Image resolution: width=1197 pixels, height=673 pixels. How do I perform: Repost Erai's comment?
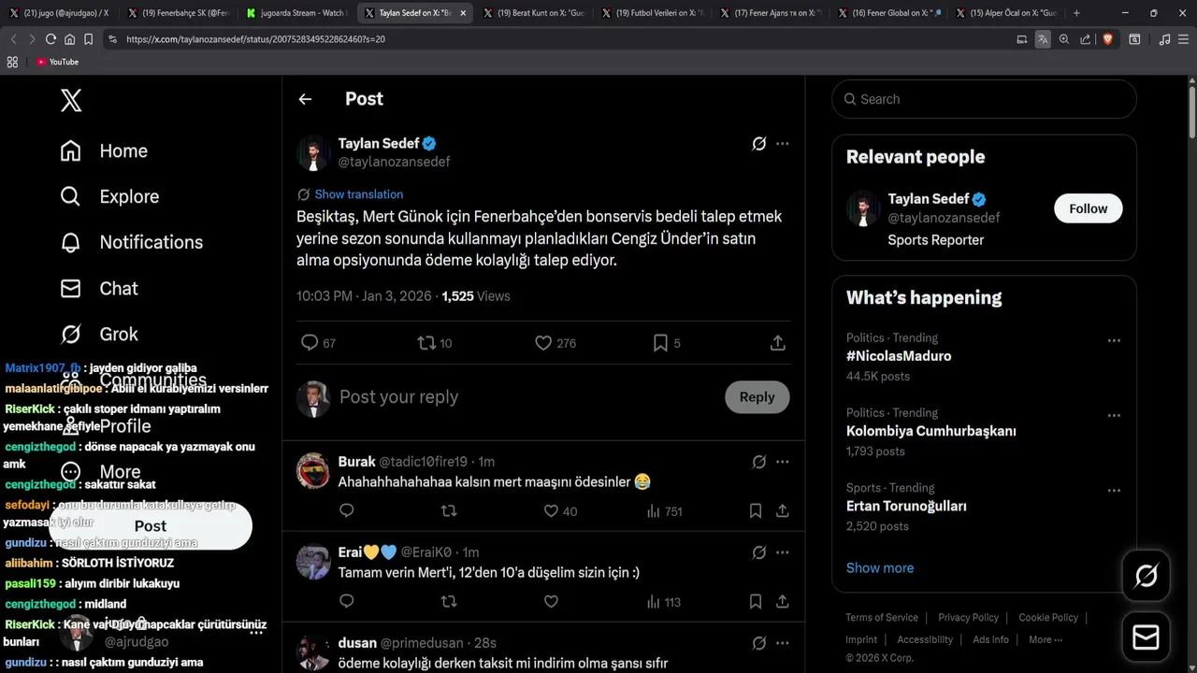point(449,602)
